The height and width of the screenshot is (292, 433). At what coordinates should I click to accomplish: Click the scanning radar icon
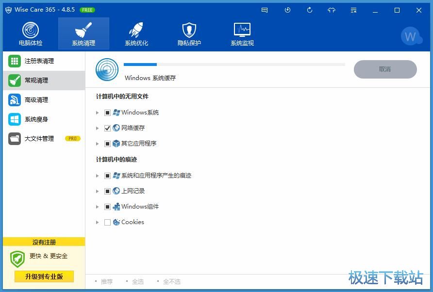(x=107, y=69)
